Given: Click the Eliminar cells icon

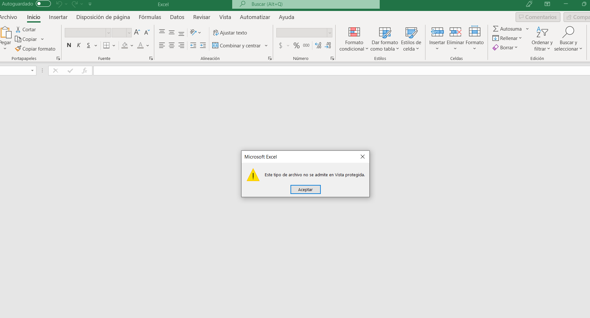Looking at the screenshot, I should (455, 32).
